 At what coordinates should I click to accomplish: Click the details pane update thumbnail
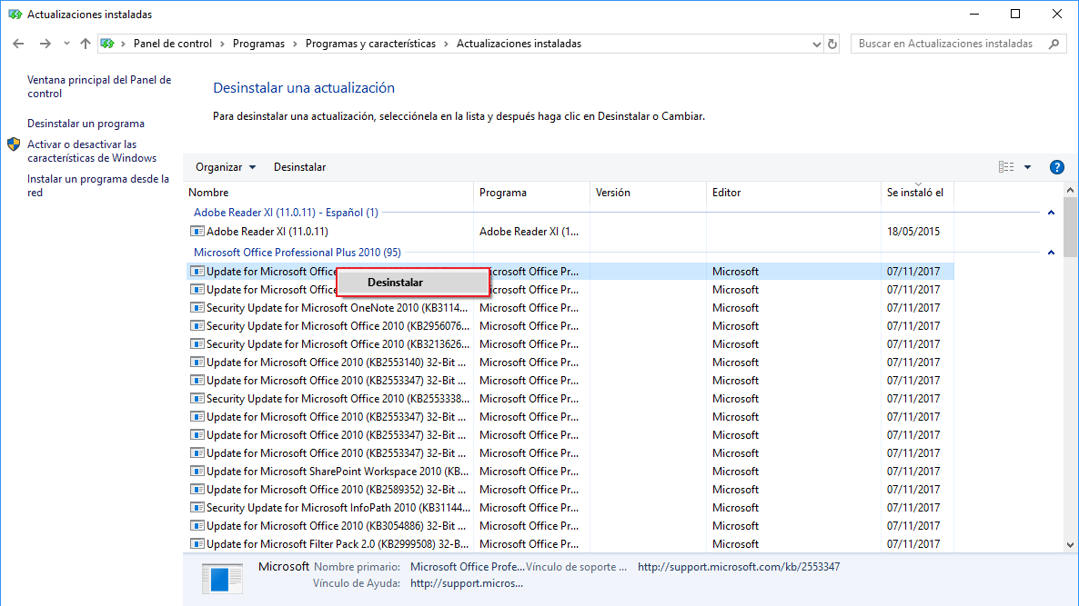222,579
